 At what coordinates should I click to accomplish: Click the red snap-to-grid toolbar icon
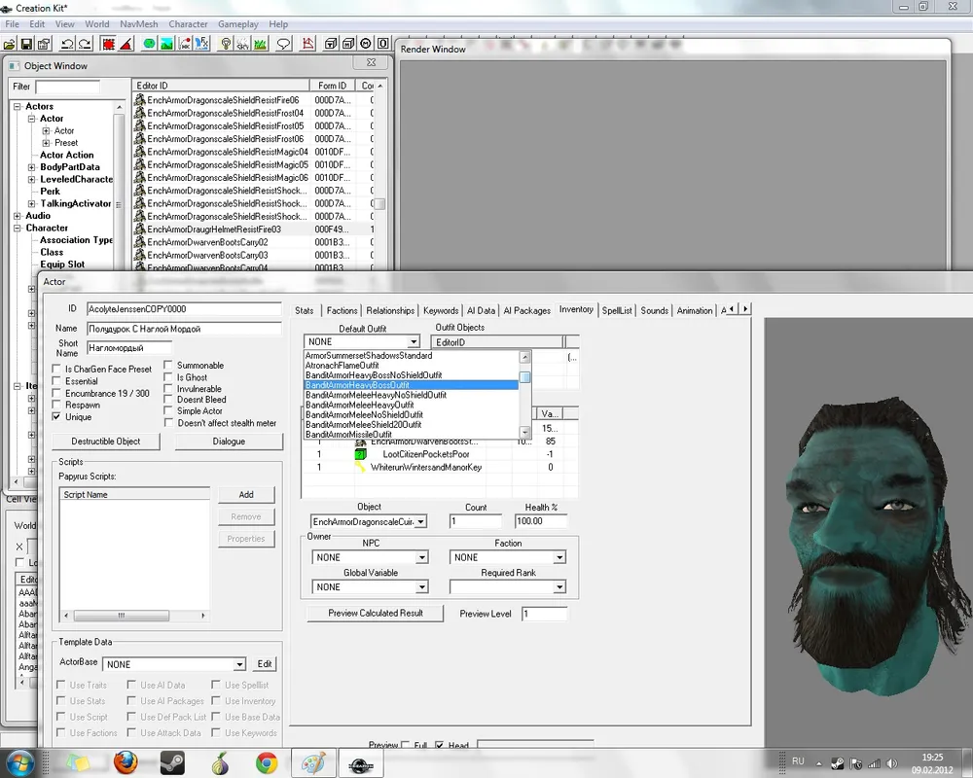pos(108,44)
